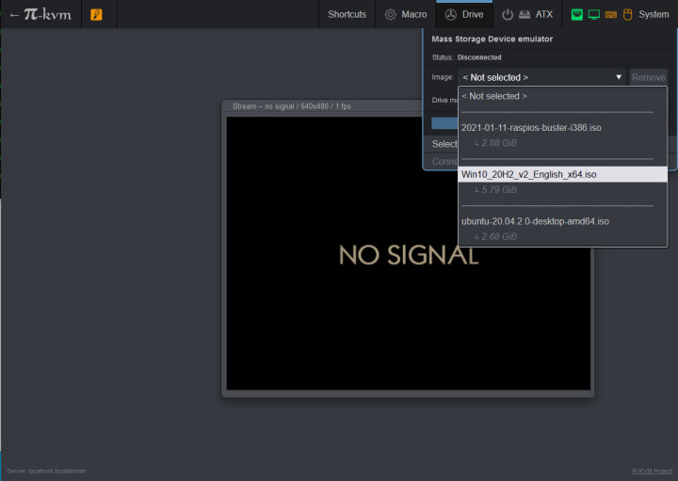
Task: Click the ATX power symbol icon
Action: pyautogui.click(x=508, y=15)
